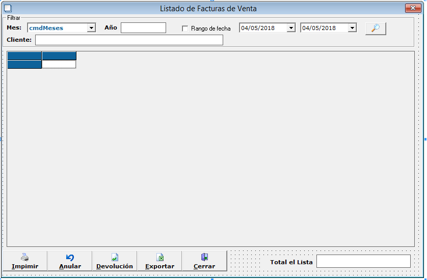Expand the end date picker dropdown
This screenshot has width=427, height=280.
352,28
